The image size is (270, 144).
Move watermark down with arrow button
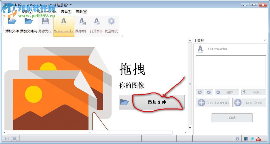pos(209,93)
